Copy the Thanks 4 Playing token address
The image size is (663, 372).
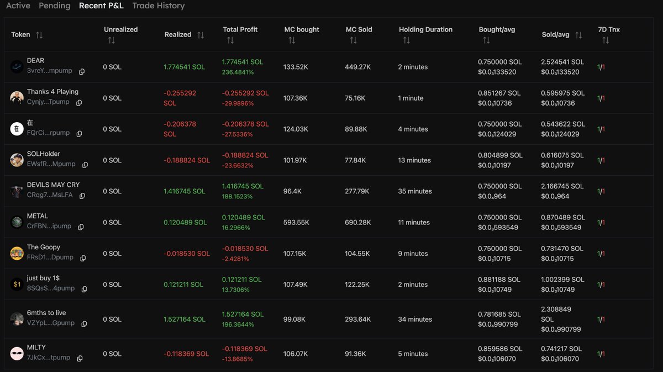pyautogui.click(x=79, y=103)
